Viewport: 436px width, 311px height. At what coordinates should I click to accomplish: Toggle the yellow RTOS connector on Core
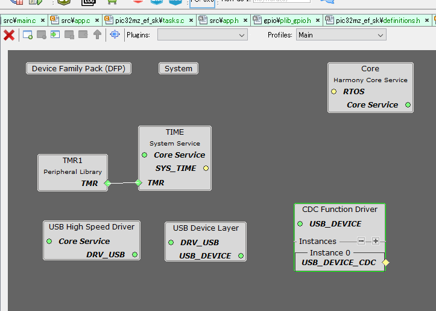point(333,92)
